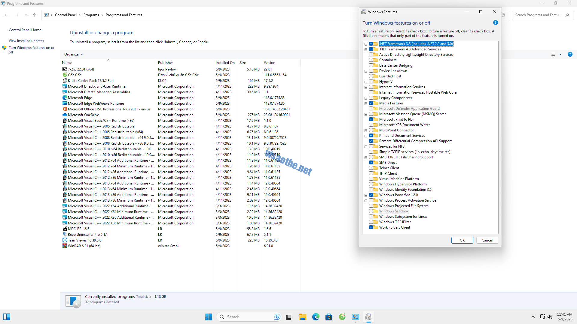The width and height of the screenshot is (577, 324).
Task: Click the Cancel button to dismiss
Action: tap(487, 240)
